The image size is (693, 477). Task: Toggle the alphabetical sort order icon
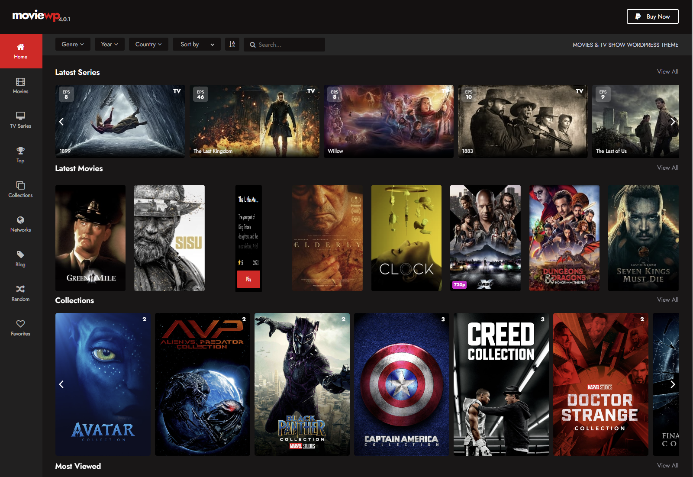pyautogui.click(x=232, y=44)
